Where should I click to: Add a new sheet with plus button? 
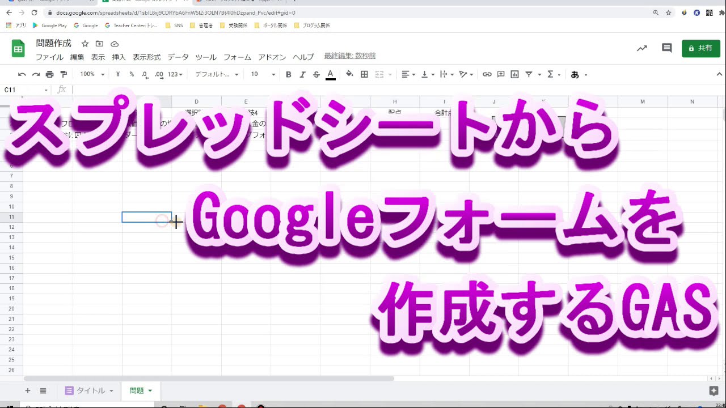pyautogui.click(x=27, y=390)
